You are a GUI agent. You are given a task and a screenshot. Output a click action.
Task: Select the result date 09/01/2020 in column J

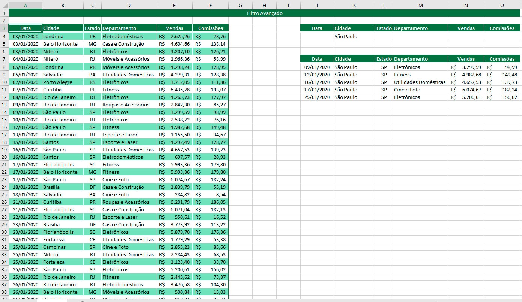[317, 67]
